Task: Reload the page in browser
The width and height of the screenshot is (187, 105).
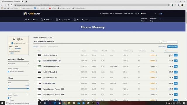Action: (x=8, y=5)
